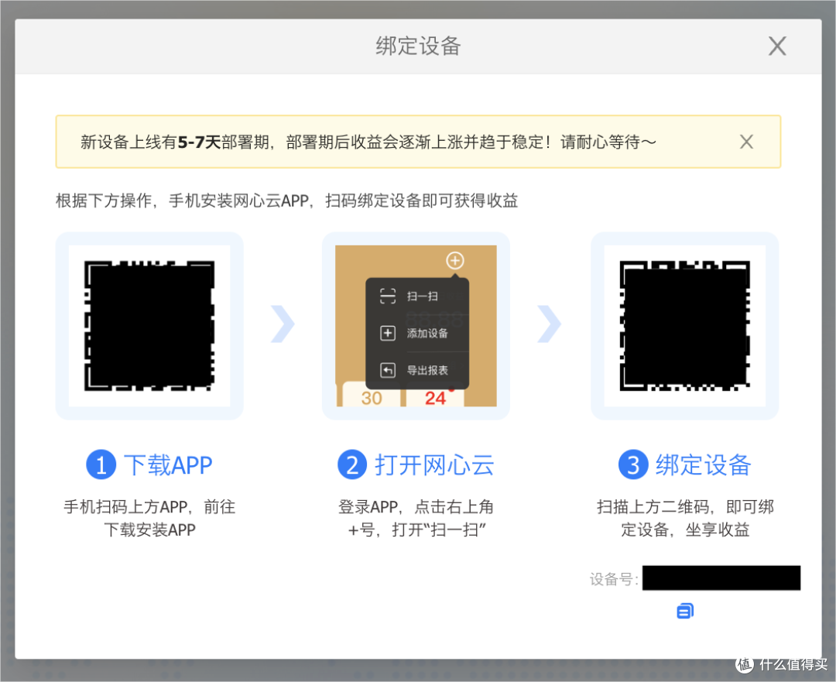This screenshot has width=836, height=682.
Task: Click the red number 24 in preview
Action: pos(435,398)
